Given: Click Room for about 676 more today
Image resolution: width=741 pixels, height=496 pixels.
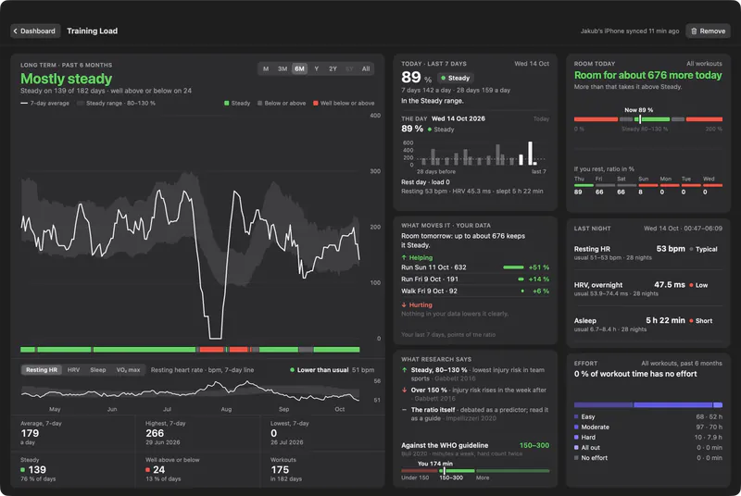Looking at the screenshot, I should 647,76.
